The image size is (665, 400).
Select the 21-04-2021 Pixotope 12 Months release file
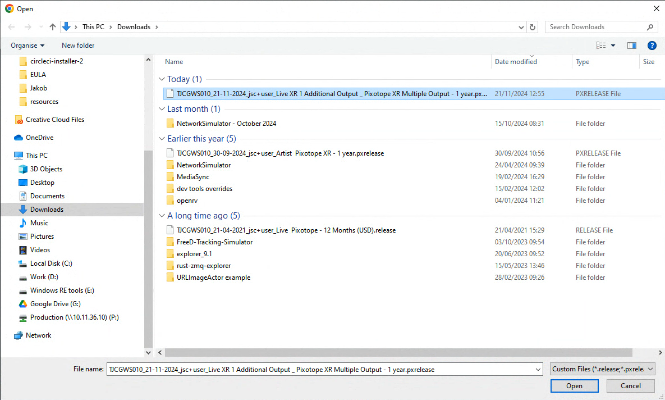click(x=286, y=230)
